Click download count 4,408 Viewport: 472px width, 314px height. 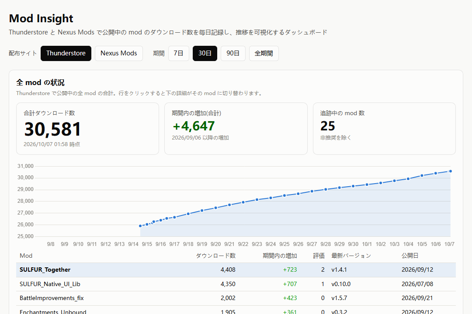(x=228, y=270)
